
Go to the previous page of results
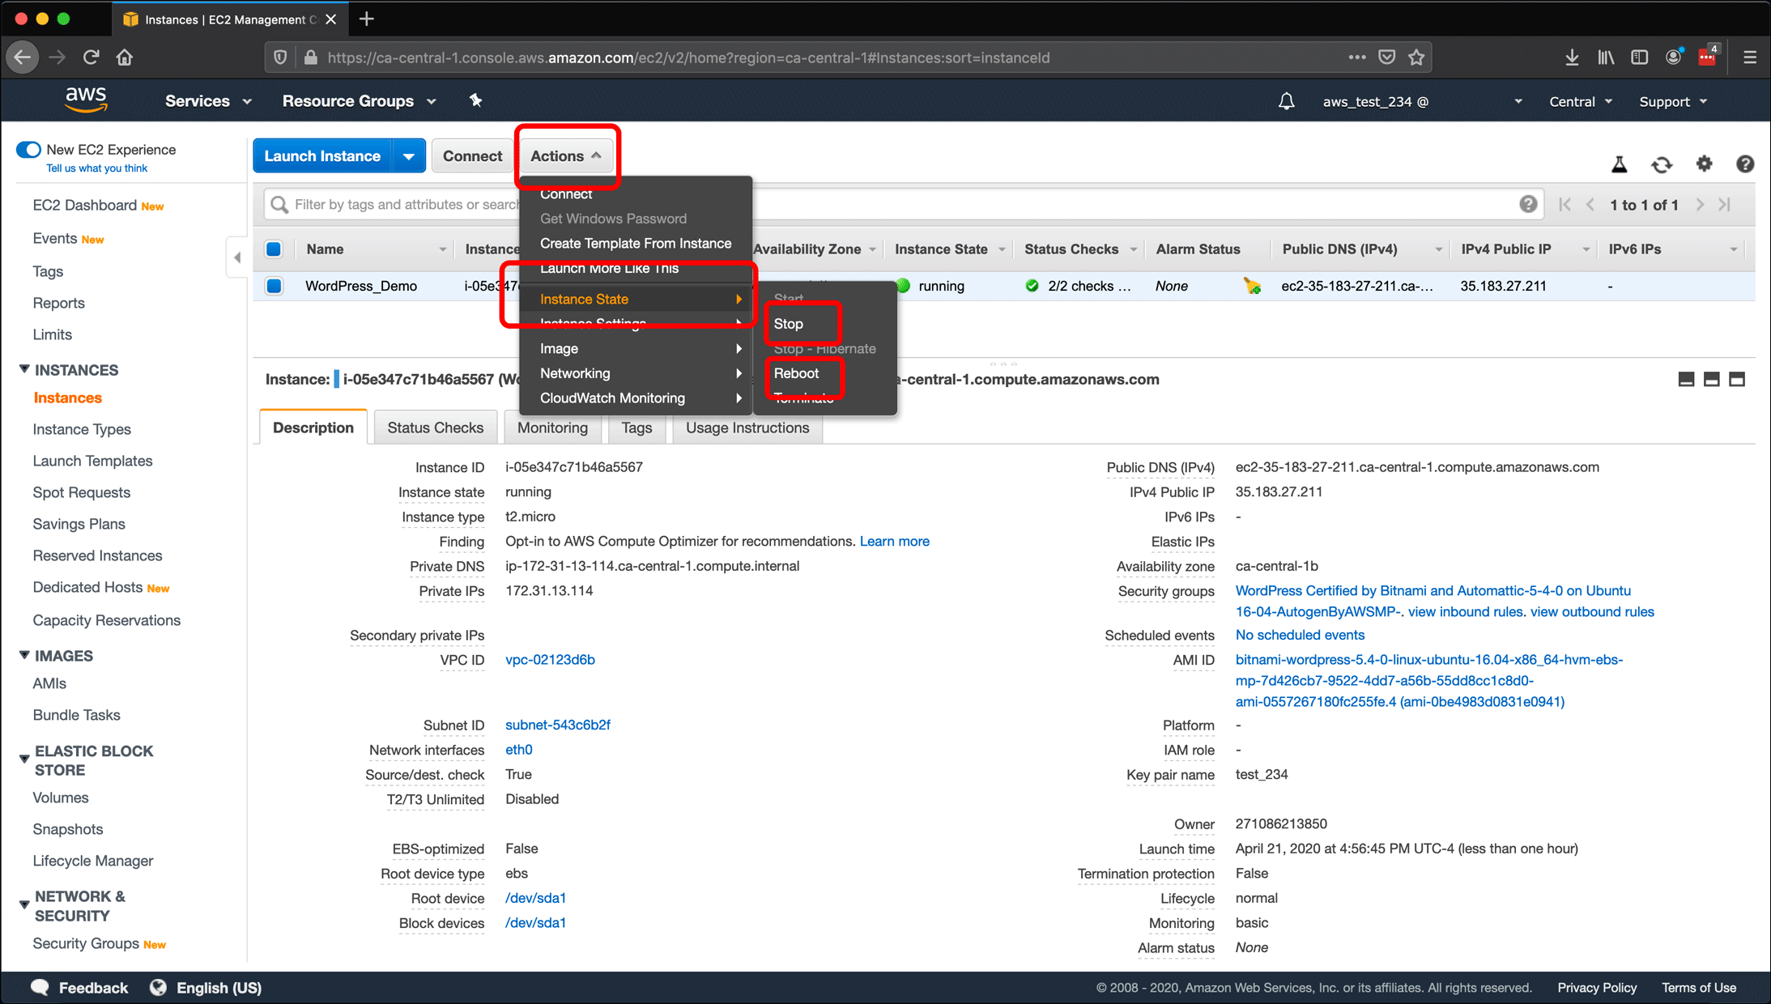tap(1590, 205)
